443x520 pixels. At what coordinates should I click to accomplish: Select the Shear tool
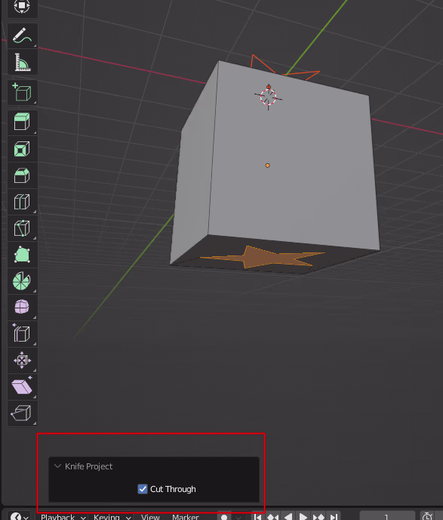point(22,387)
